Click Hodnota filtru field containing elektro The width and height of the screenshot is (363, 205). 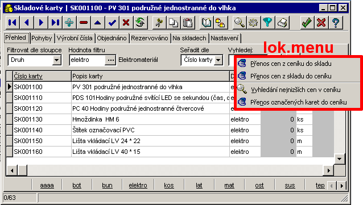[x=88, y=60]
